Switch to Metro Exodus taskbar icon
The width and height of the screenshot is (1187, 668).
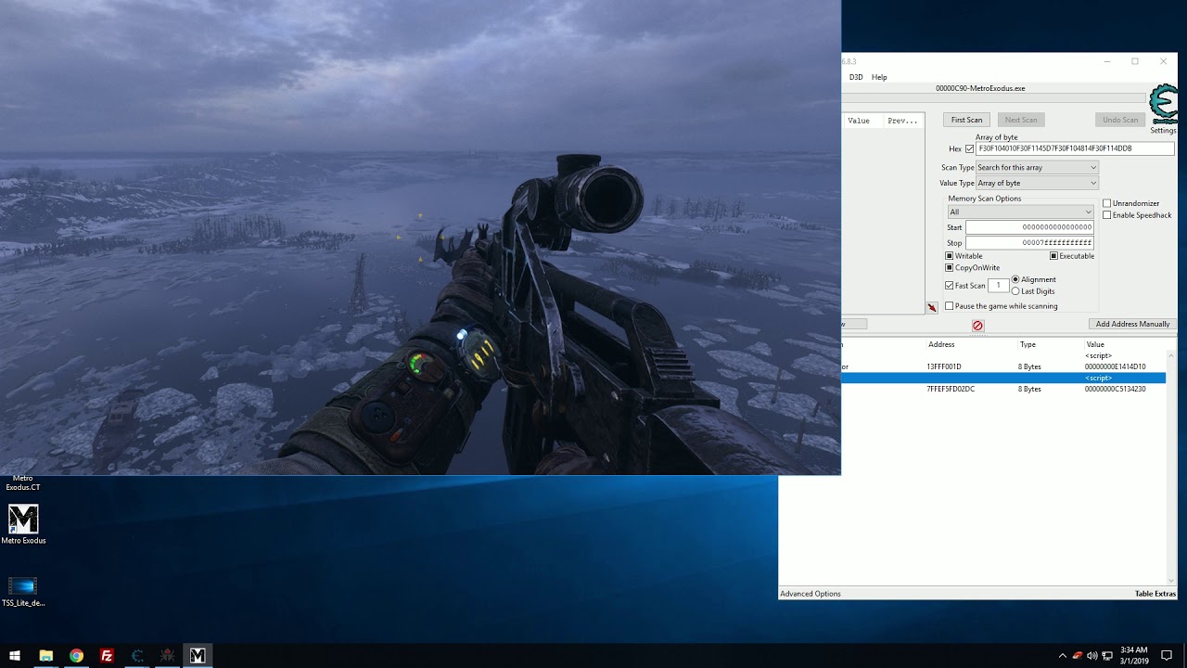coord(198,656)
